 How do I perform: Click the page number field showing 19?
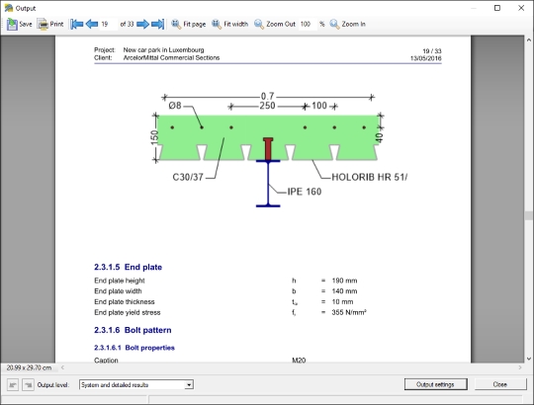pos(109,24)
